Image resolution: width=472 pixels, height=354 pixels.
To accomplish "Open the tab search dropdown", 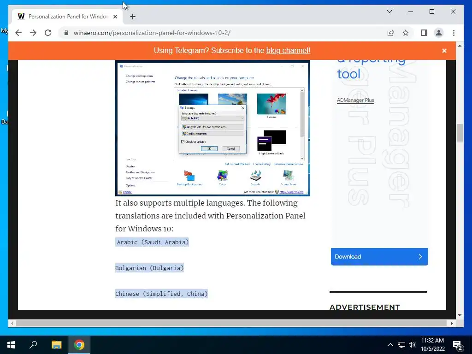I will point(389,12).
